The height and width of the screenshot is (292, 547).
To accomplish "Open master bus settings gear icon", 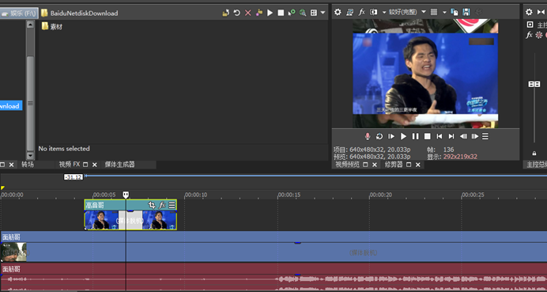I will [x=529, y=12].
